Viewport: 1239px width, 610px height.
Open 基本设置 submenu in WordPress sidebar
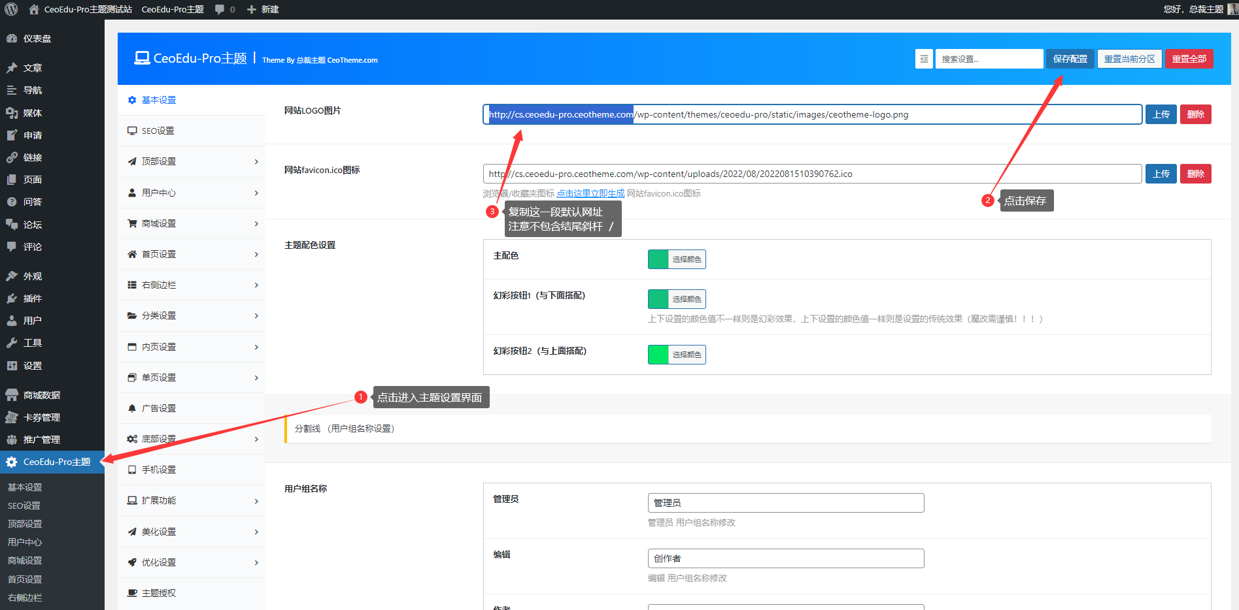coord(25,487)
